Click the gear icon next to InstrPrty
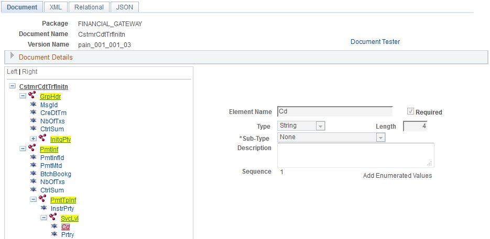Image resolution: width=490 pixels, height=239 pixels. (43, 208)
